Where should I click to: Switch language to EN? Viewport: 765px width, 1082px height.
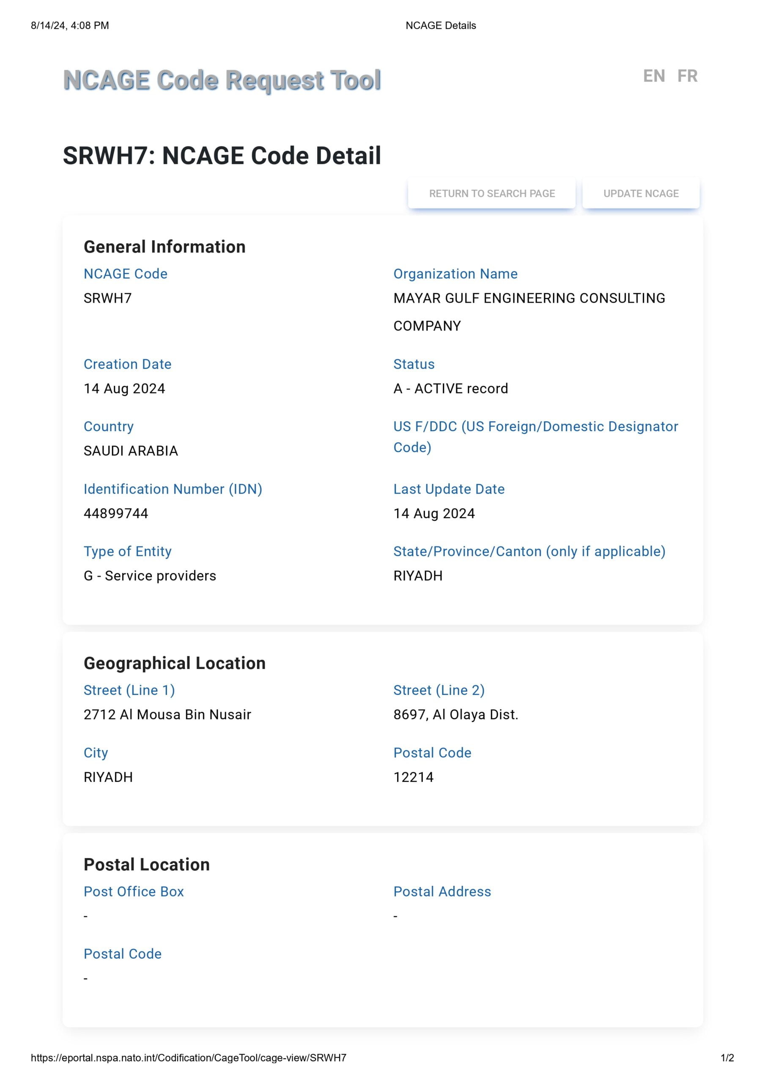654,76
